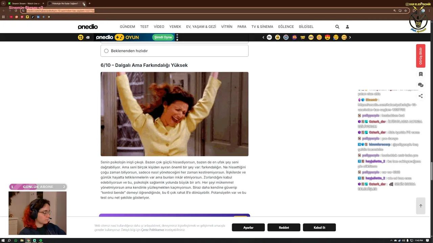Open the EV, YAŞAM & GEZİ menu item
433x243 pixels.
201,27
